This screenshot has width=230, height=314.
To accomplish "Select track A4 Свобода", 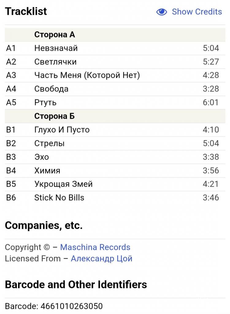I will click(x=115, y=89).
